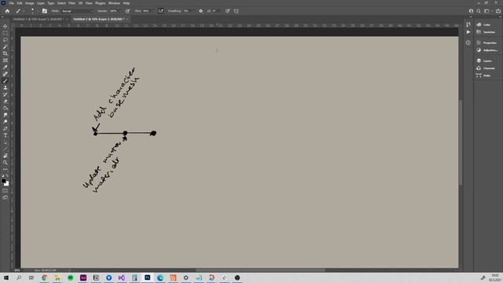Screen dimensions: 503x283
Task: Select the Clone Stamp tool
Action: pos(6,87)
